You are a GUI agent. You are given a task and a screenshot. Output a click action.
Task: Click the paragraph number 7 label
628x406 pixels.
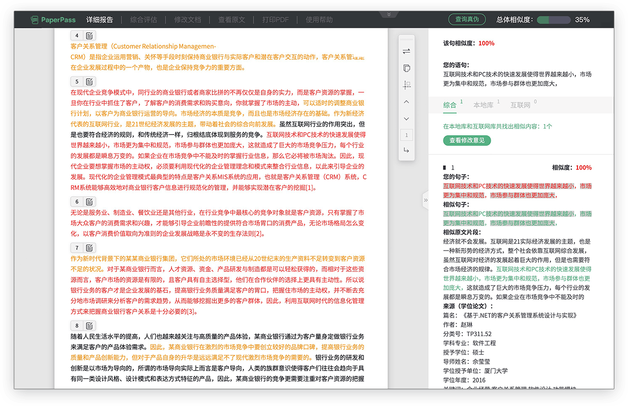(x=77, y=248)
